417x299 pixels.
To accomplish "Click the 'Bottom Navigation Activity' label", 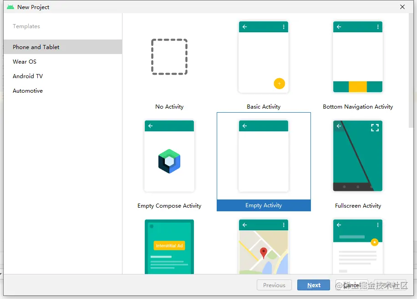I will [x=358, y=107].
